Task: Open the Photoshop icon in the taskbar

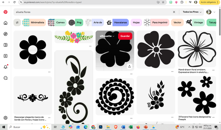Action: click(100, 127)
